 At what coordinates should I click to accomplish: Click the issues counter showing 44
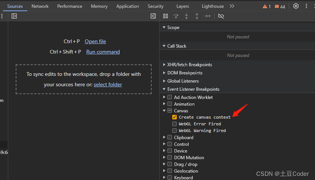[x=280, y=7]
